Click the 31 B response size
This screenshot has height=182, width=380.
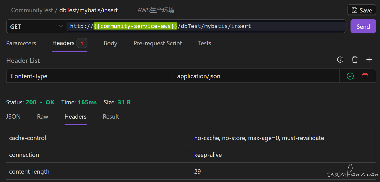[x=124, y=102]
